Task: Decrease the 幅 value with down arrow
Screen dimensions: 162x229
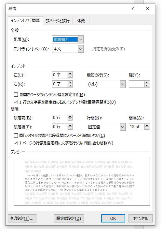Action: (x=147, y=86)
